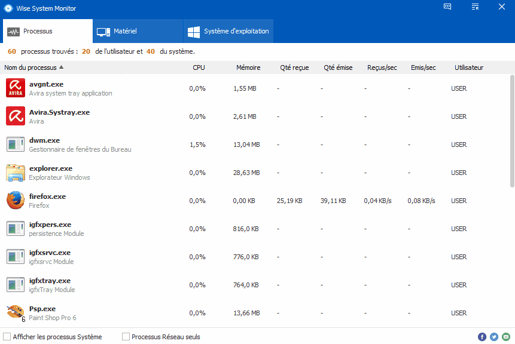Screen dimensions: 515x344
Task: Click the explorer.exe folder icon
Action: pyautogui.click(x=16, y=173)
